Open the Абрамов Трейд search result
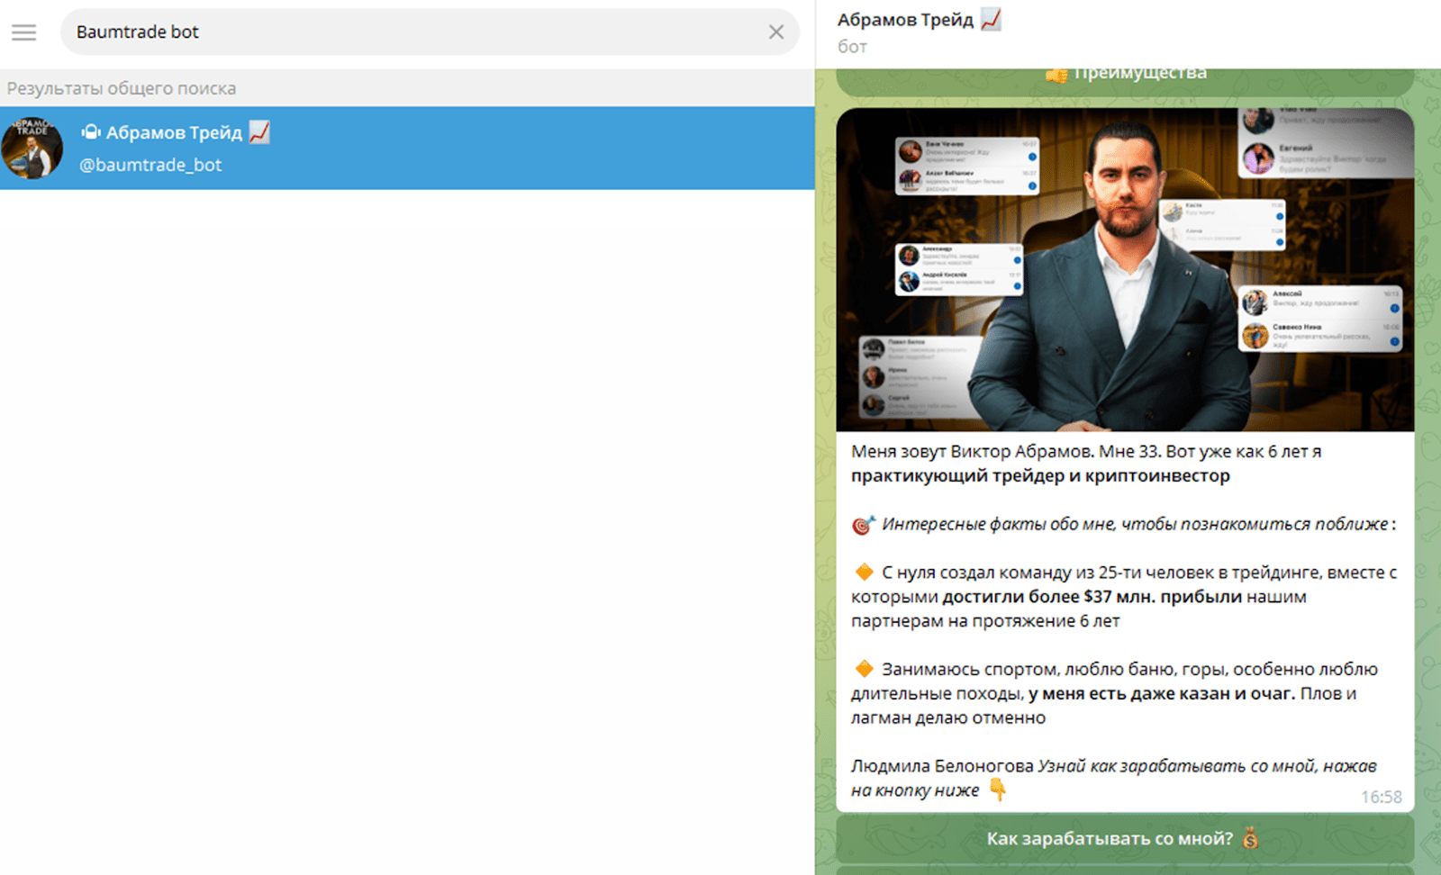Viewport: 1441px width, 875px height. (x=407, y=148)
